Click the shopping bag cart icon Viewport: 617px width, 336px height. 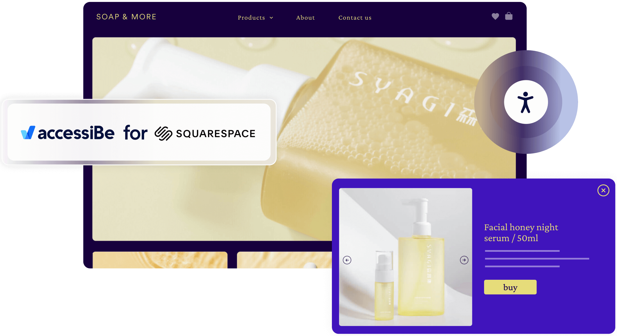click(509, 17)
